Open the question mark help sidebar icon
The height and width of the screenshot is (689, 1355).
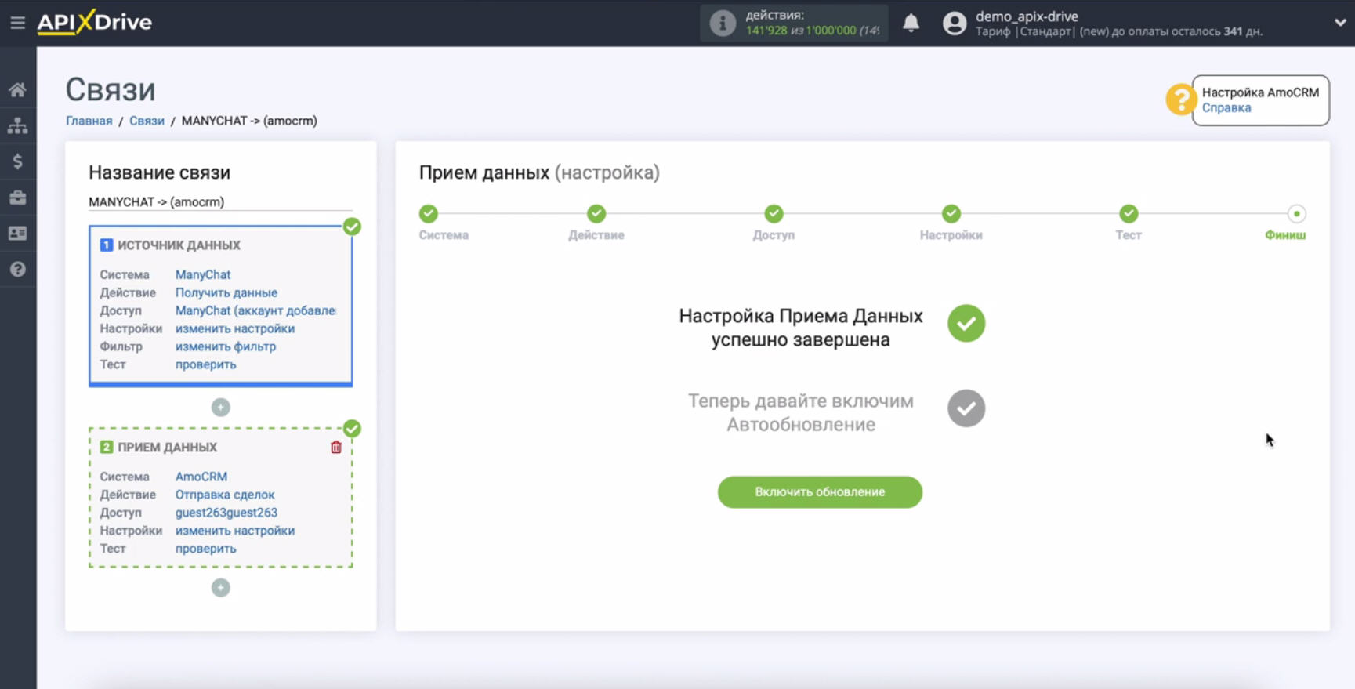click(x=17, y=270)
